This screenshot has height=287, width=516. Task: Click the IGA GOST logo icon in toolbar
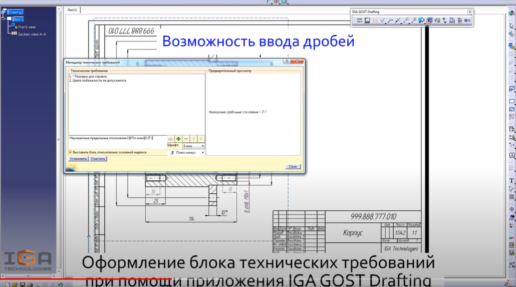point(359,21)
